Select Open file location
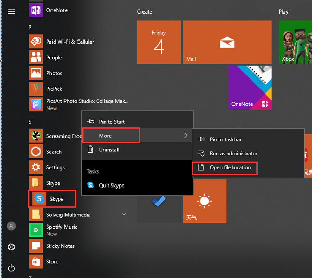Screen dimensions: 312x278 248,168
